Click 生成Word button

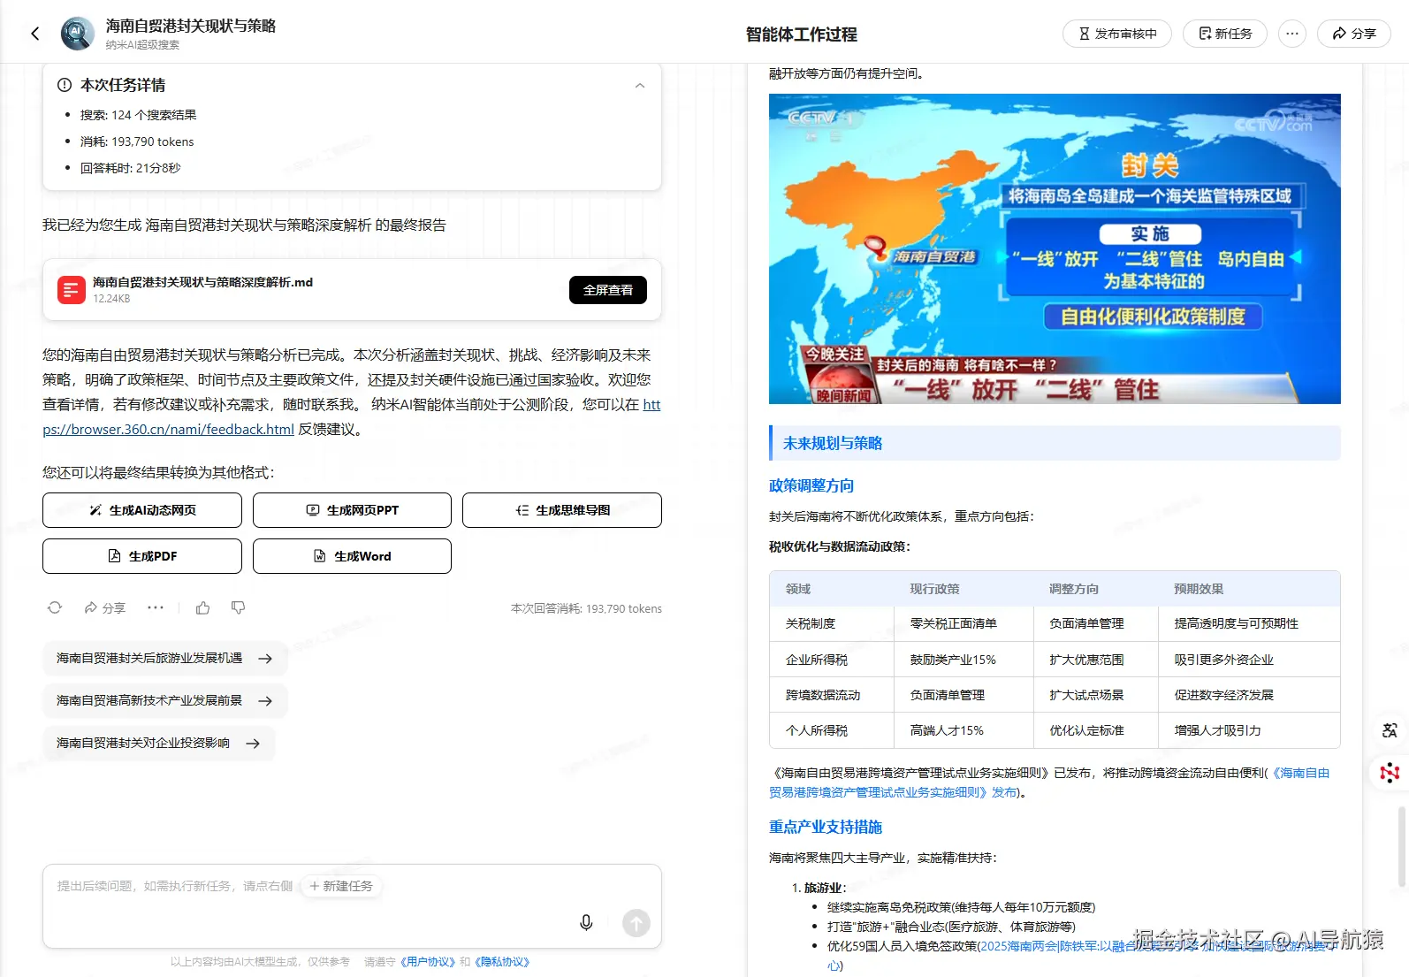[x=352, y=556]
